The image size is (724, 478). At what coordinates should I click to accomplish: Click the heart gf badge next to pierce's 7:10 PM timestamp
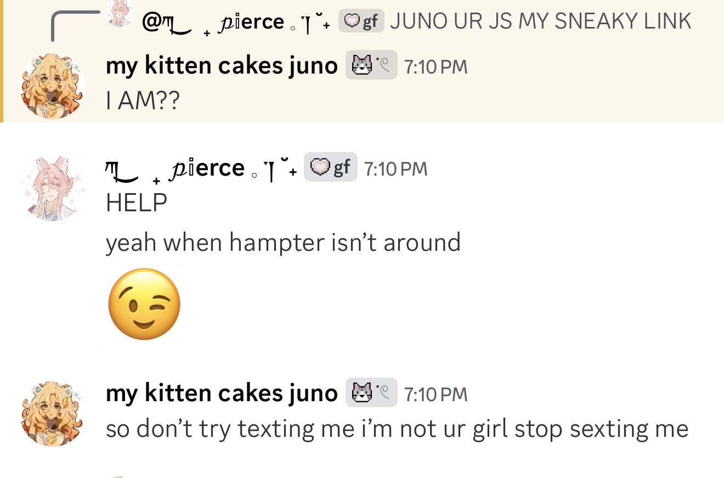pyautogui.click(x=330, y=167)
